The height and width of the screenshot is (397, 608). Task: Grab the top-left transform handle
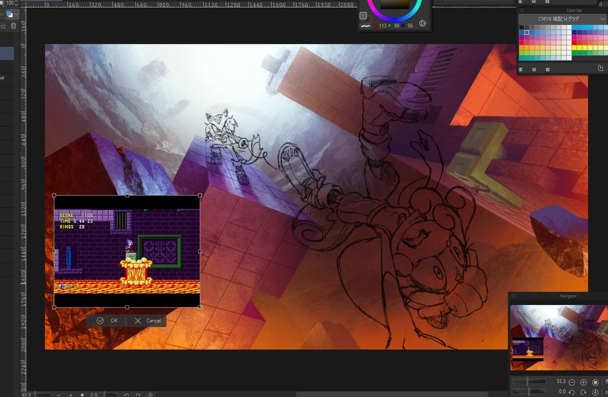coord(54,195)
